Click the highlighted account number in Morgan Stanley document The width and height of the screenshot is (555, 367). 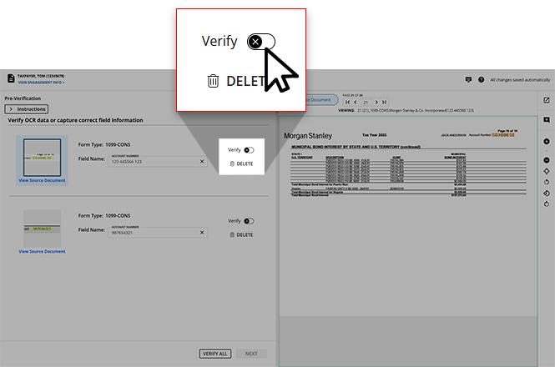point(503,135)
